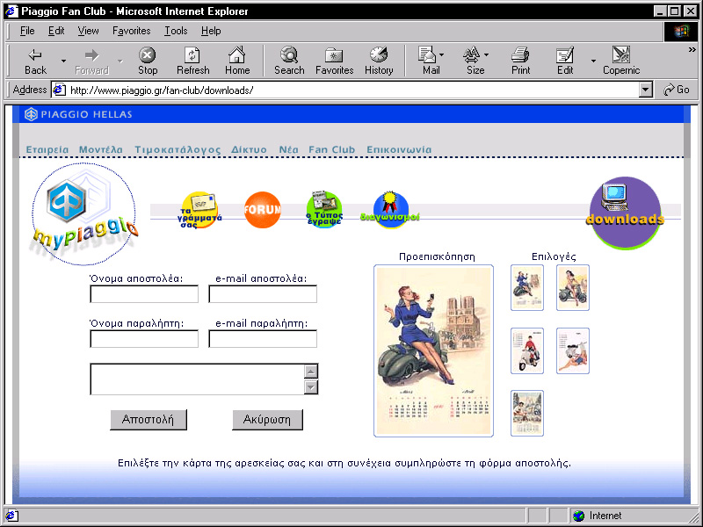Open the Fan Club navigation link
Image resolution: width=703 pixels, height=527 pixels.
[332, 149]
